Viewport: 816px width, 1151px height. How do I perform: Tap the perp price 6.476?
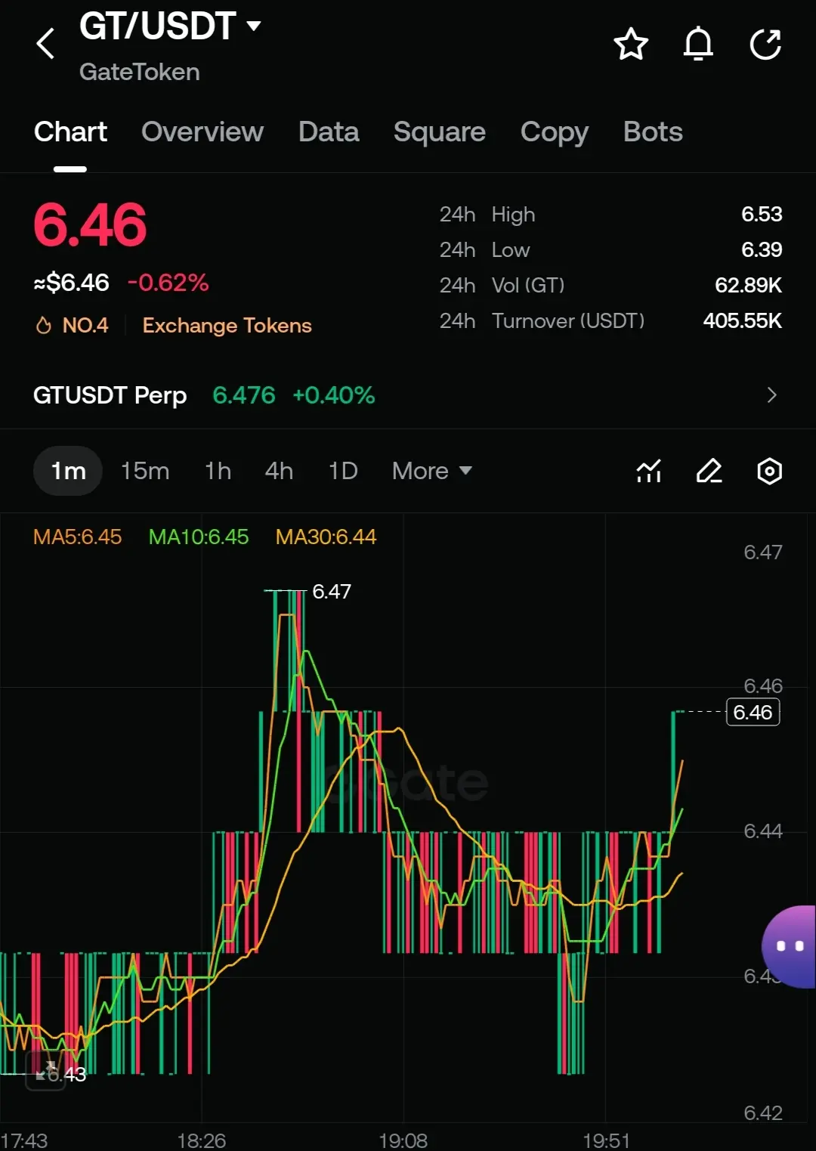tap(244, 395)
